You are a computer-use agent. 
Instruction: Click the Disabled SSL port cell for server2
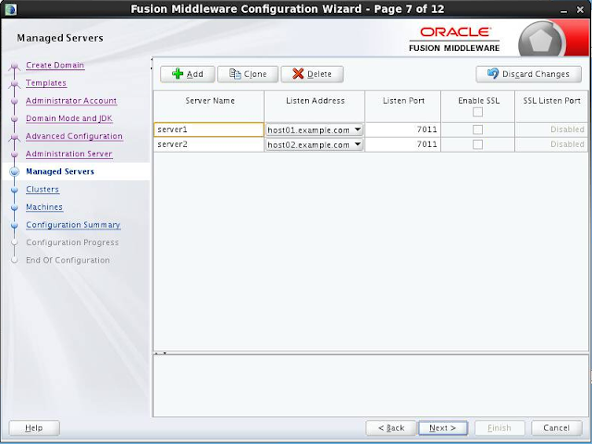coord(551,144)
